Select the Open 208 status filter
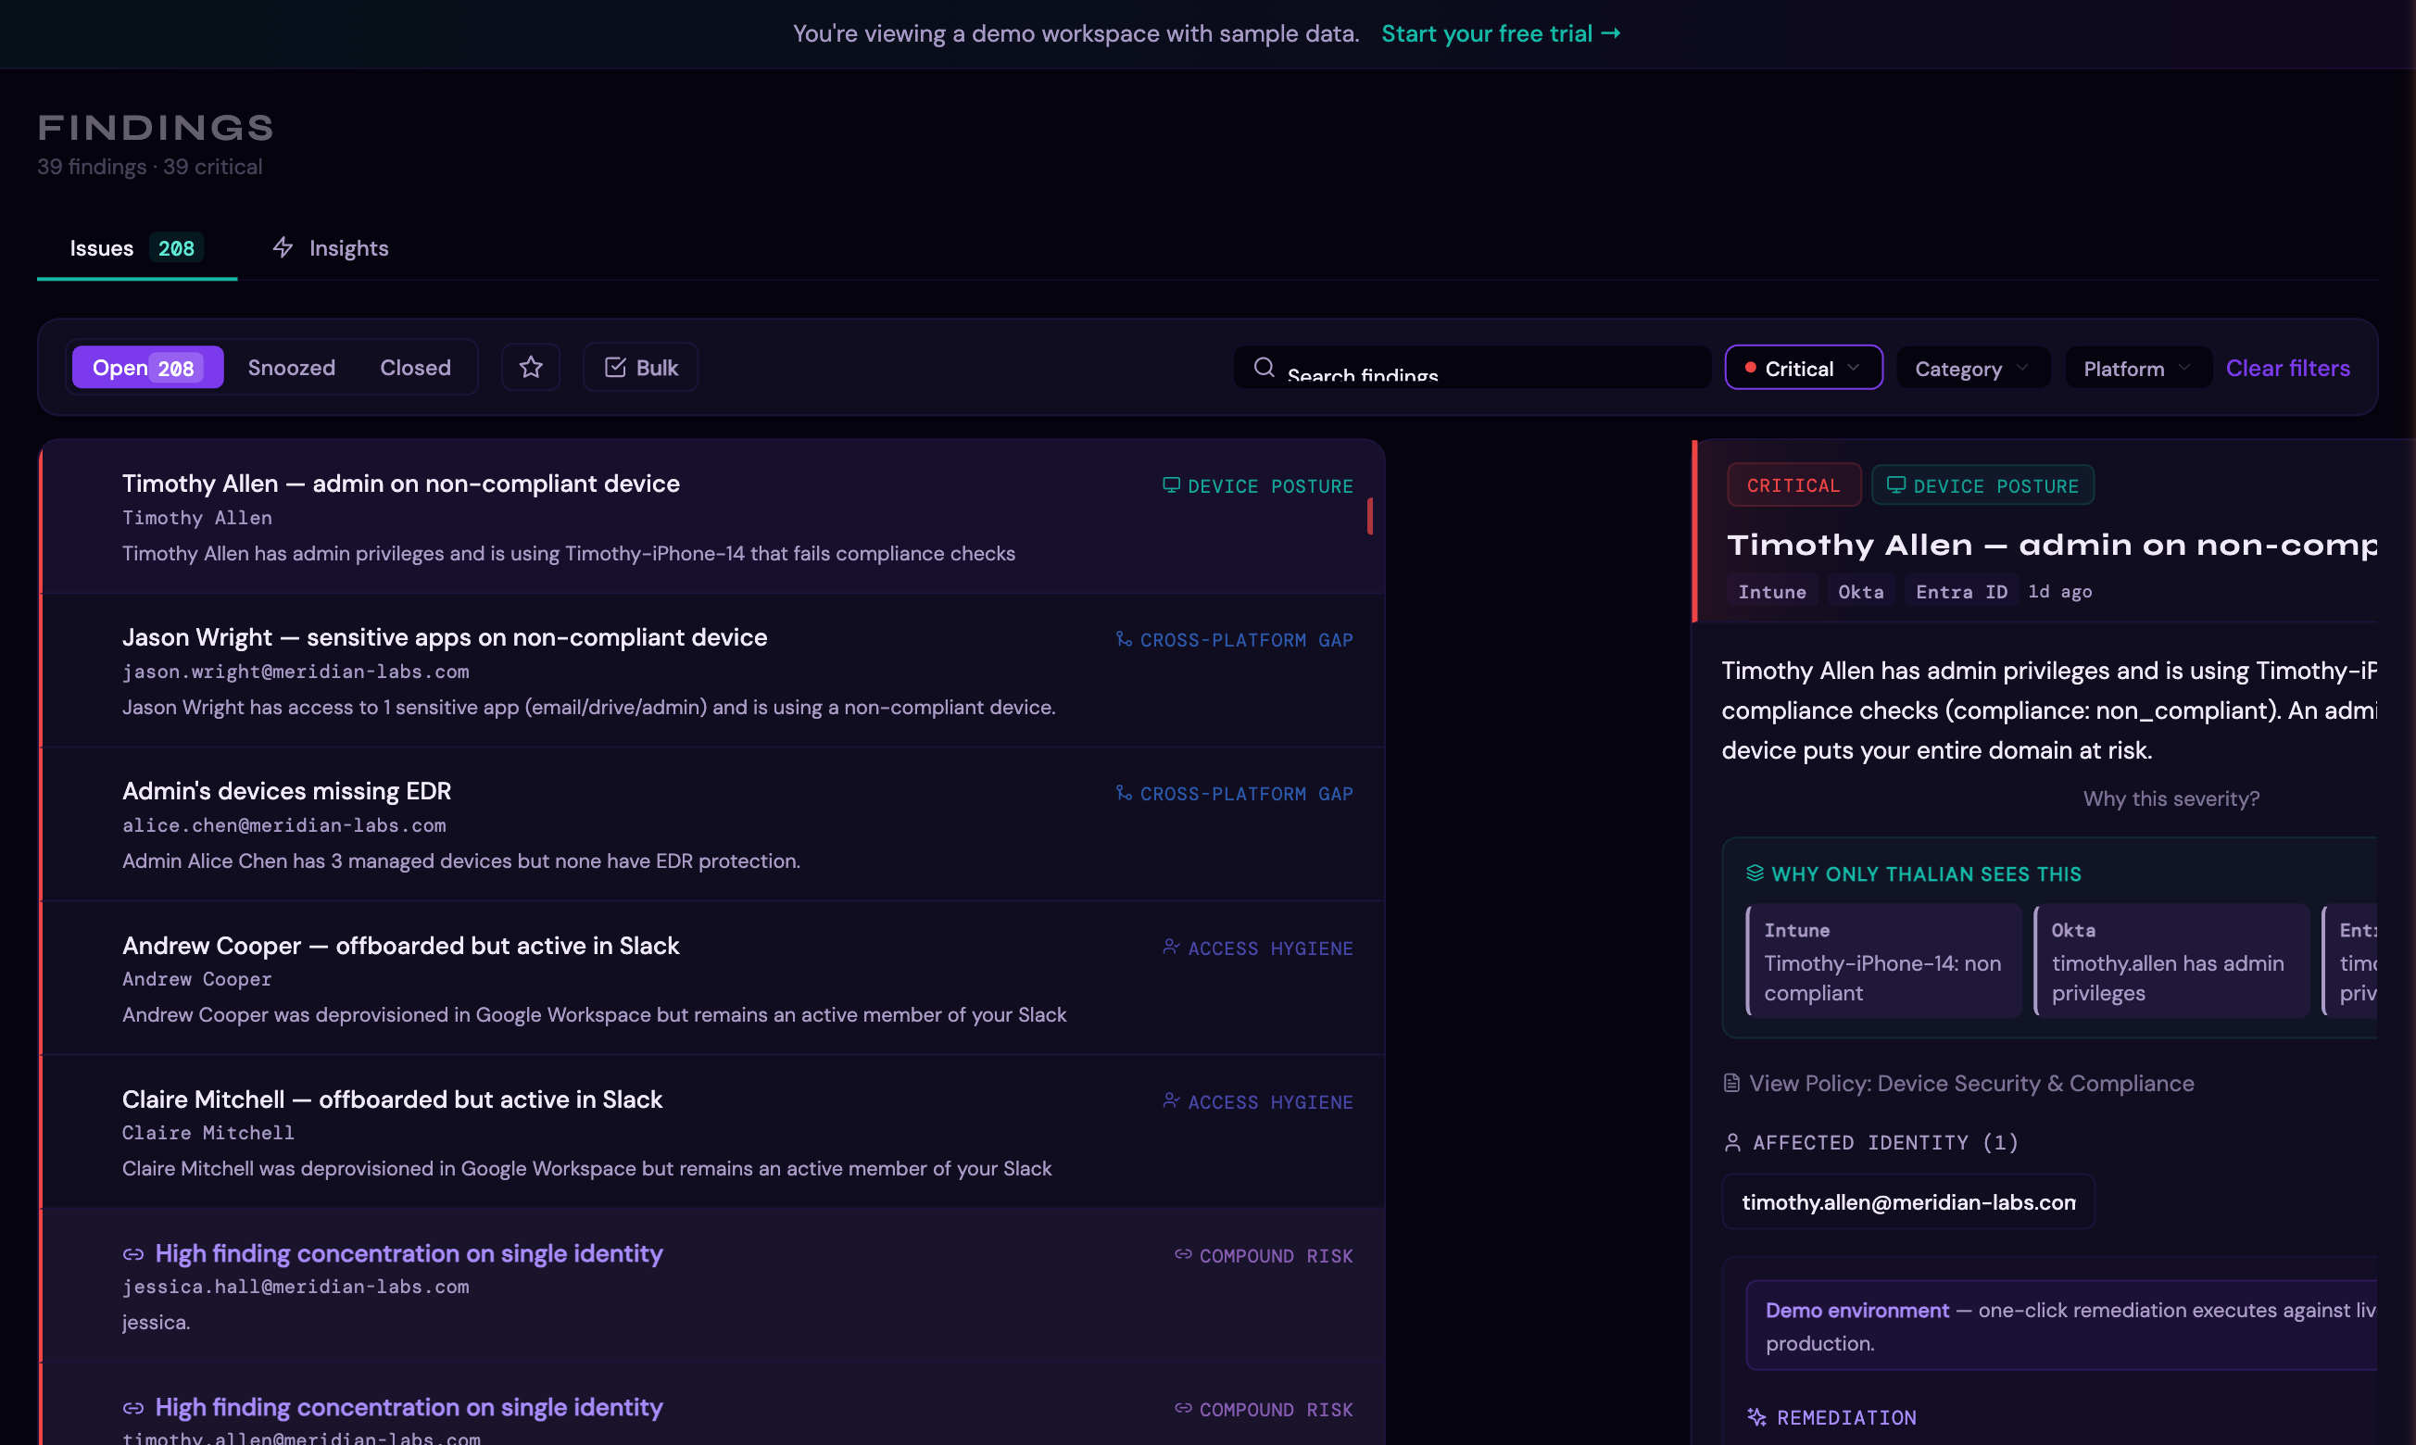The height and width of the screenshot is (1445, 2416). [x=148, y=367]
